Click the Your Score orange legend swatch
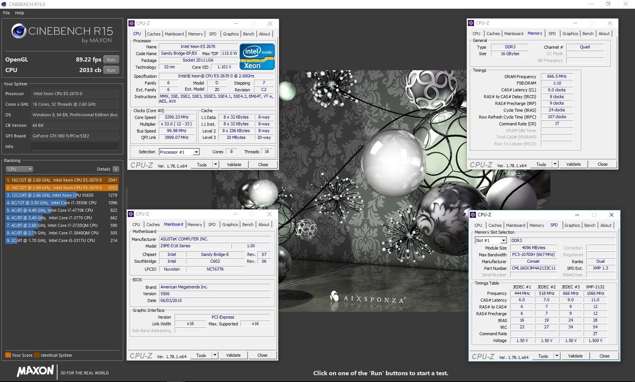The image size is (635, 382). [8, 355]
